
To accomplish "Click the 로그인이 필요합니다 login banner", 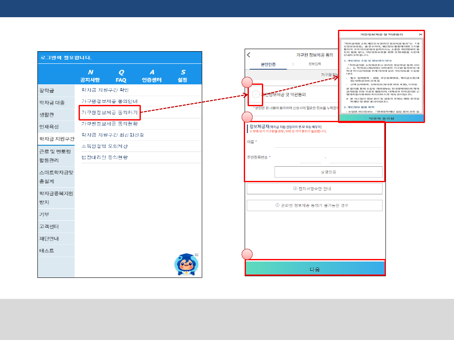I will [x=119, y=58].
